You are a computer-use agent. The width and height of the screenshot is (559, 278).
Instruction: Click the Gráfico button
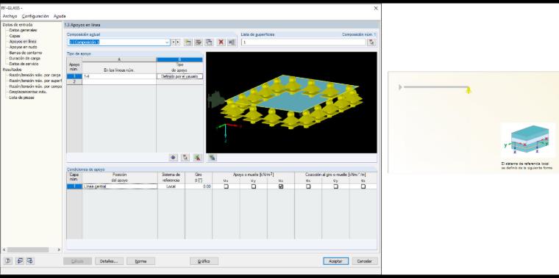[x=204, y=261]
